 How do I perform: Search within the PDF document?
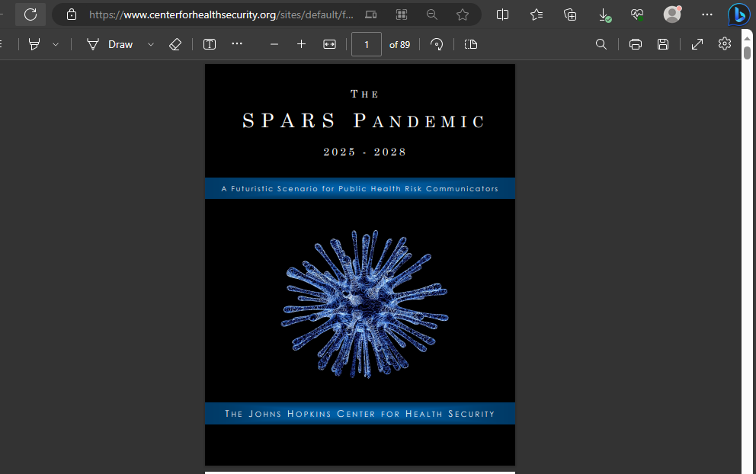click(601, 44)
